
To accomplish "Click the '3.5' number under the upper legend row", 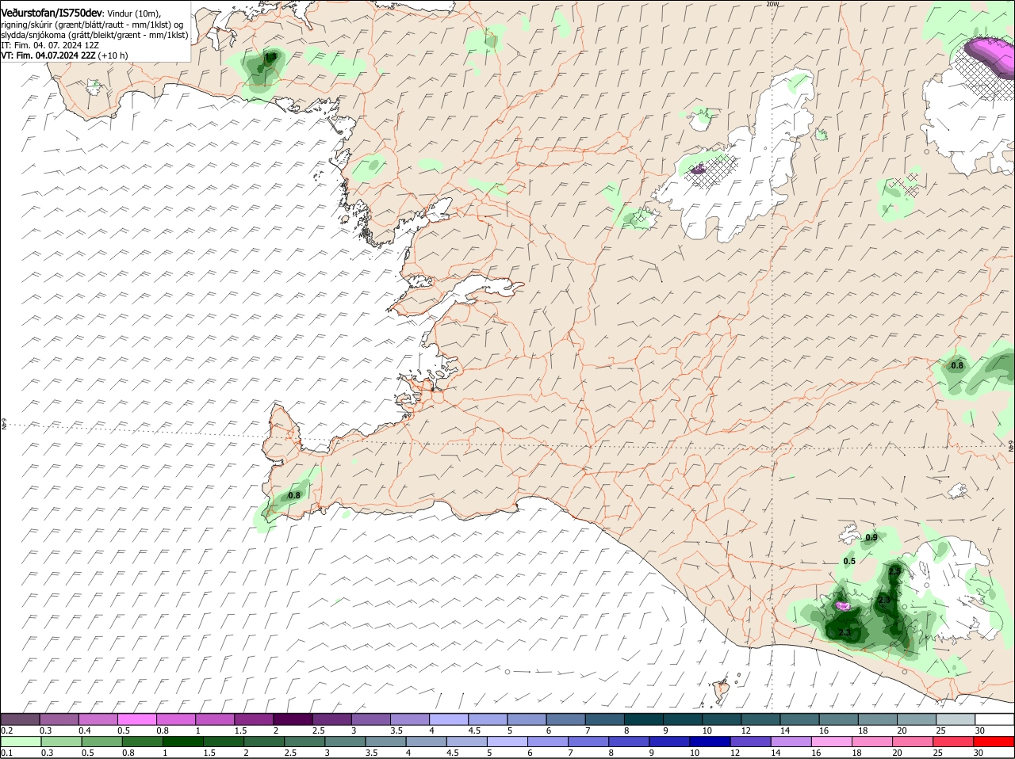I will point(396,730).
